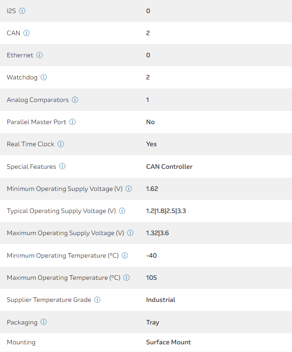Click Maximum Operating Supply Voltage info icon
Viewport: 292px width, 352px height.
click(x=130, y=233)
